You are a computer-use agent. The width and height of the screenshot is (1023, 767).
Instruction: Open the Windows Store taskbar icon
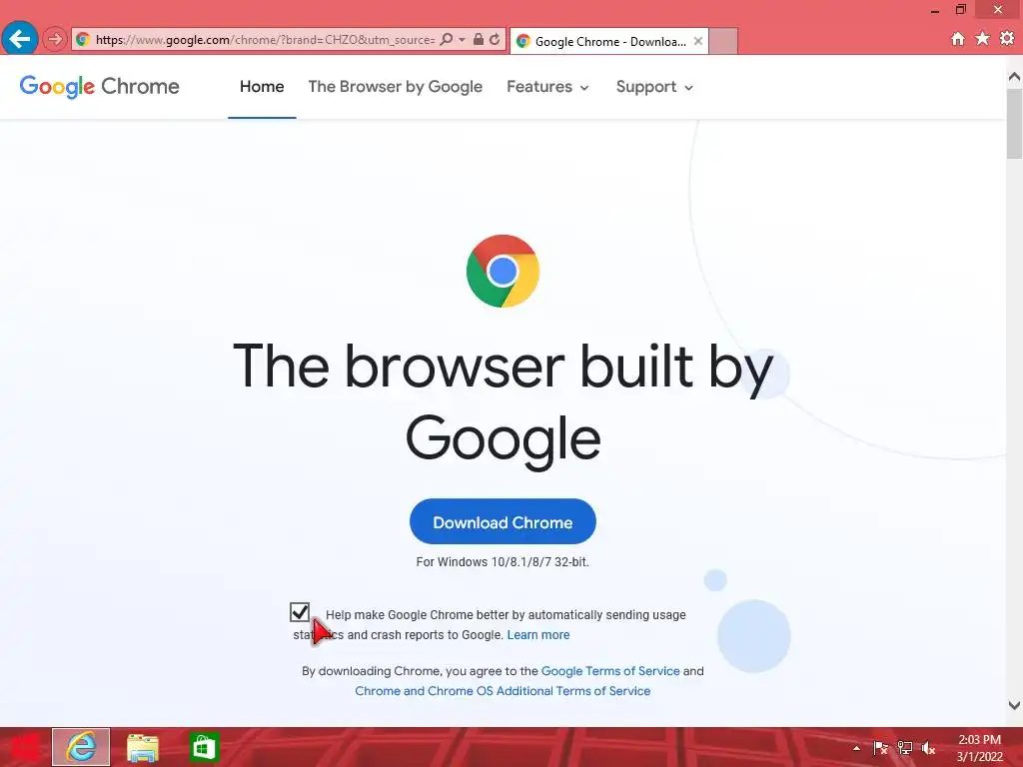pyautogui.click(x=204, y=747)
